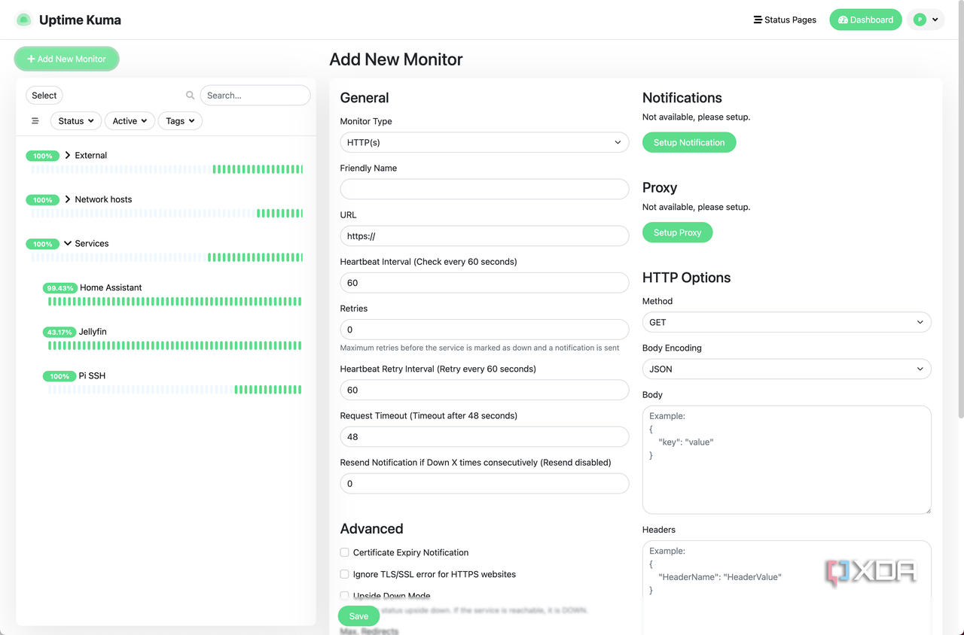Click the Friendly Name input field

(484, 189)
